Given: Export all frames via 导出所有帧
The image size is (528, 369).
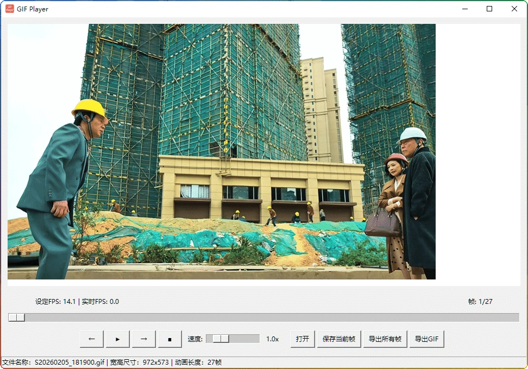Looking at the screenshot, I should pos(385,339).
